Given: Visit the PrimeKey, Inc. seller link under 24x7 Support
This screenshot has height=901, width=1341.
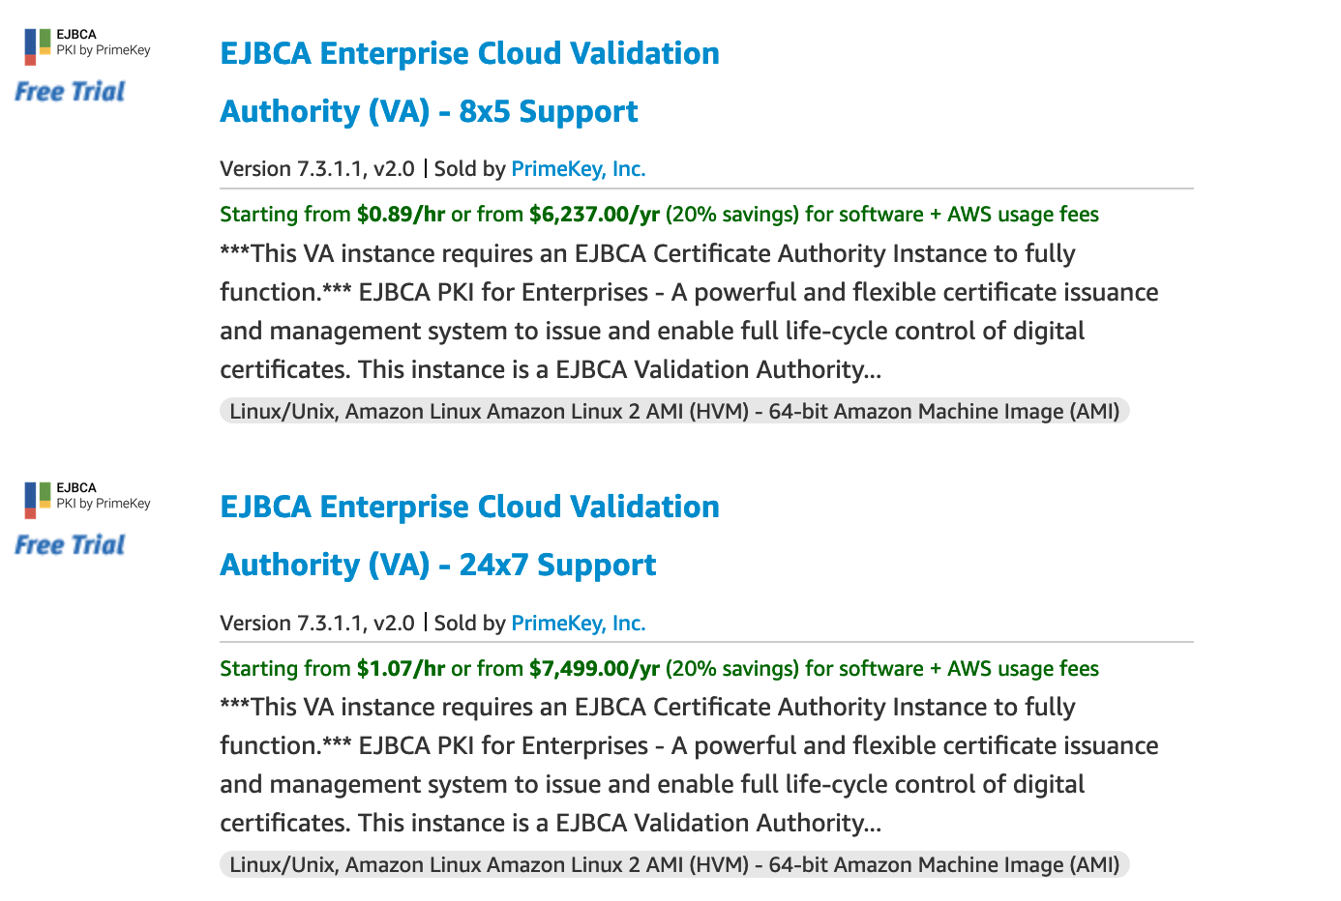Looking at the screenshot, I should [x=578, y=624].
